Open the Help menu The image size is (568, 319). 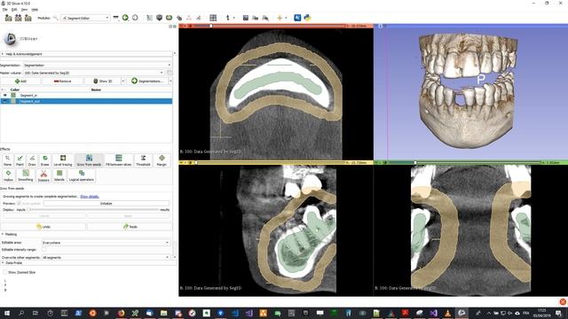tap(35, 10)
